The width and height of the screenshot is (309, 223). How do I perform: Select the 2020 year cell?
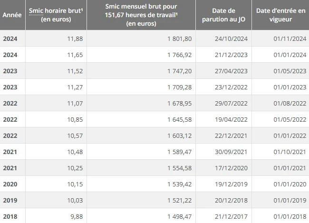[x=10, y=184]
